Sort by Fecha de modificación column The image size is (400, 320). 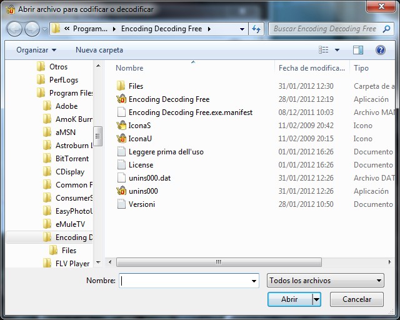(312, 68)
